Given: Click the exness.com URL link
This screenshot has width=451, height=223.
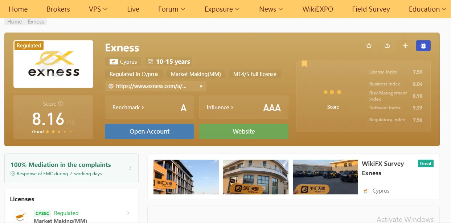Looking at the screenshot, I should point(151,86).
